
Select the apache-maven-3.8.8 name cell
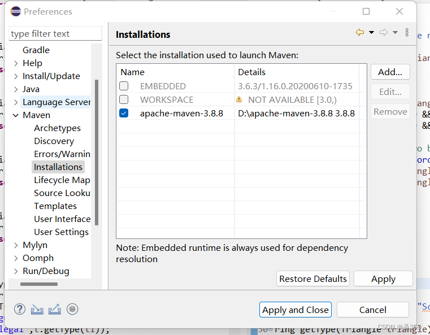point(181,113)
